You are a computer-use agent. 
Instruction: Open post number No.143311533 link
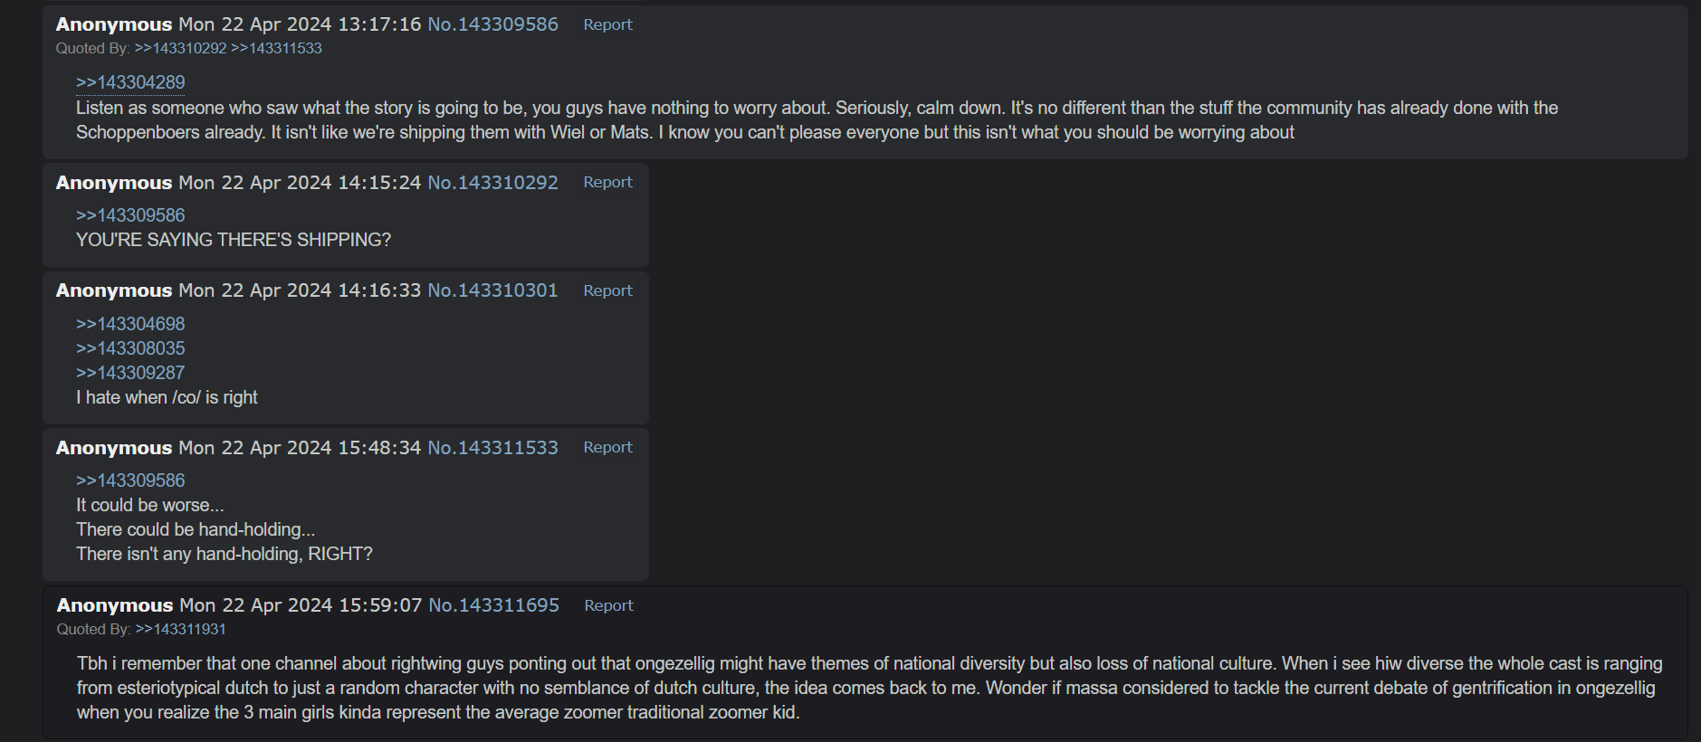coord(492,447)
